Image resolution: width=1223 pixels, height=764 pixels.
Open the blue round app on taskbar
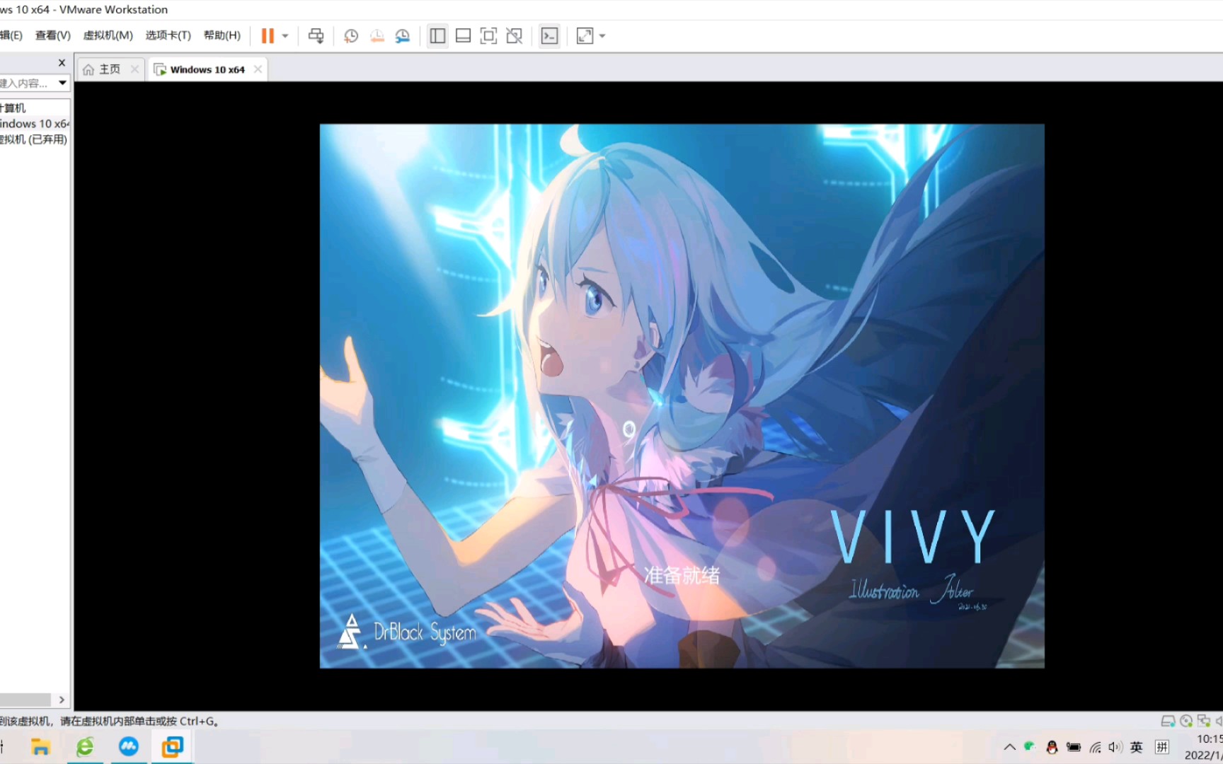[129, 747]
